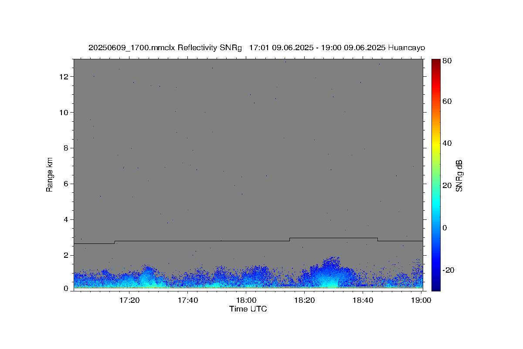Screen dimensions: 523x349
Task: Click the 18:00 time axis label
Action: point(246,300)
